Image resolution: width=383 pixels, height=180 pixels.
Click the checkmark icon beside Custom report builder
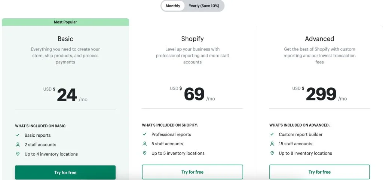(272, 134)
